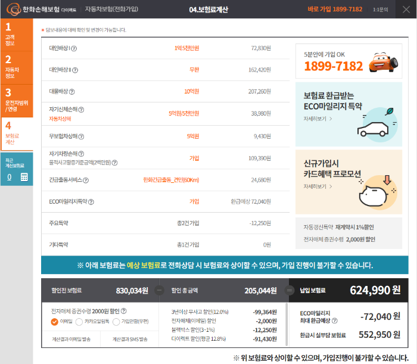Open help icon next to 대물배상

(x=72, y=92)
